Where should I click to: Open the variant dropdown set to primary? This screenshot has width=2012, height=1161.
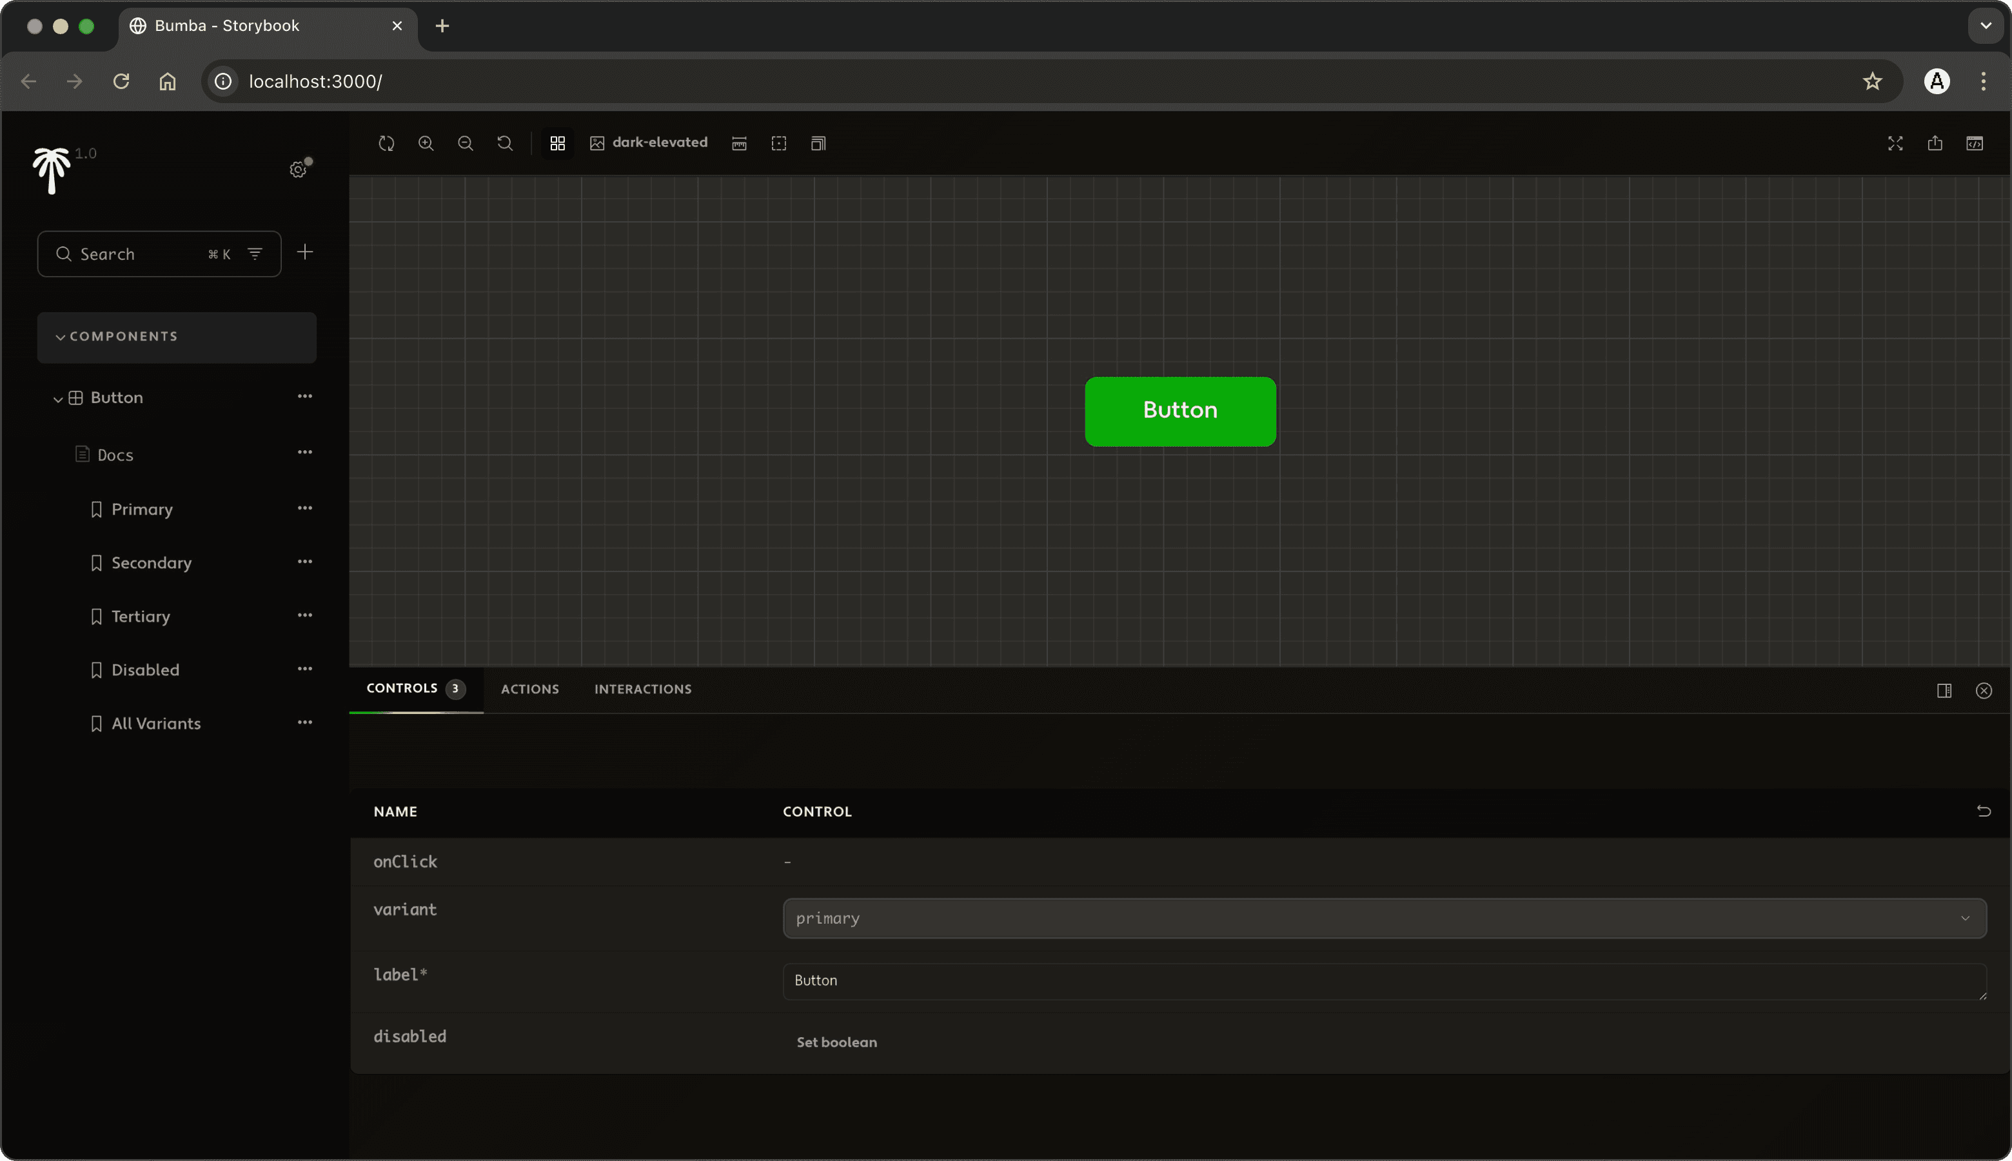pos(1384,918)
